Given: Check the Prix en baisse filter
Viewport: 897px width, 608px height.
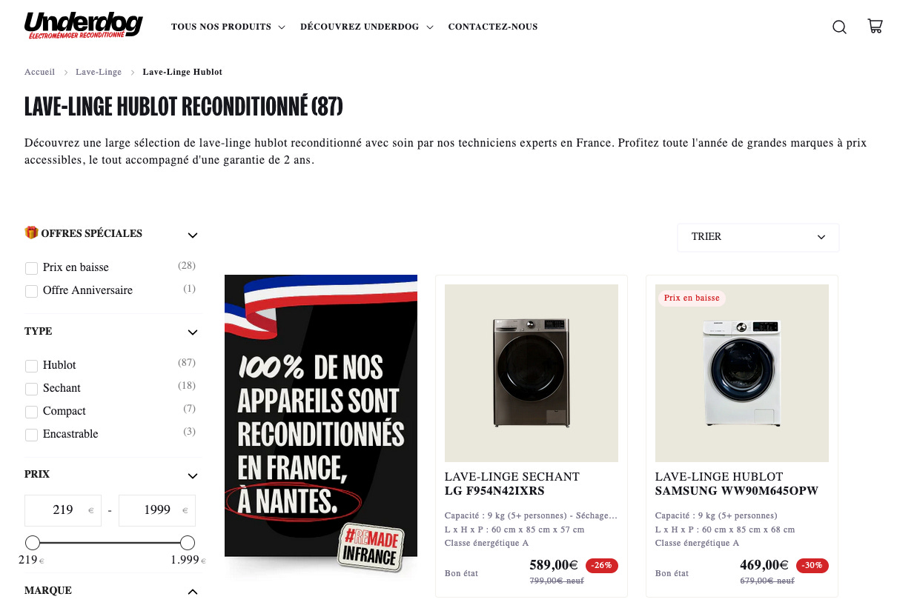Looking at the screenshot, I should pyautogui.click(x=31, y=268).
